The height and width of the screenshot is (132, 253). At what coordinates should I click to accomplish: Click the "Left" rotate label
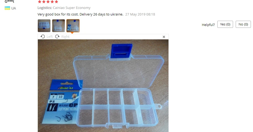(x=50, y=37)
